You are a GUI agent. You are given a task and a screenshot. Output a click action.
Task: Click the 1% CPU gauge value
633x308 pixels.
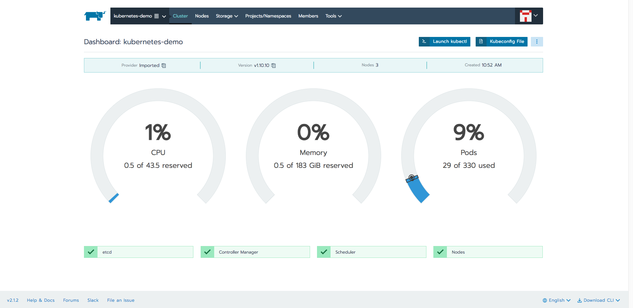point(158,132)
